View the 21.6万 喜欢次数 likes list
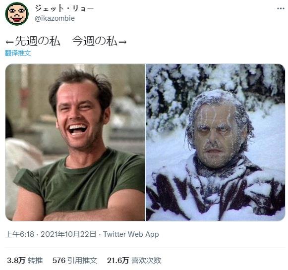288x270 pixels. pyautogui.click(x=134, y=260)
